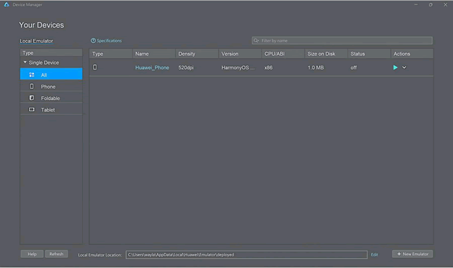Click the New Emulator button
This screenshot has height=268, width=453.
click(x=413, y=254)
